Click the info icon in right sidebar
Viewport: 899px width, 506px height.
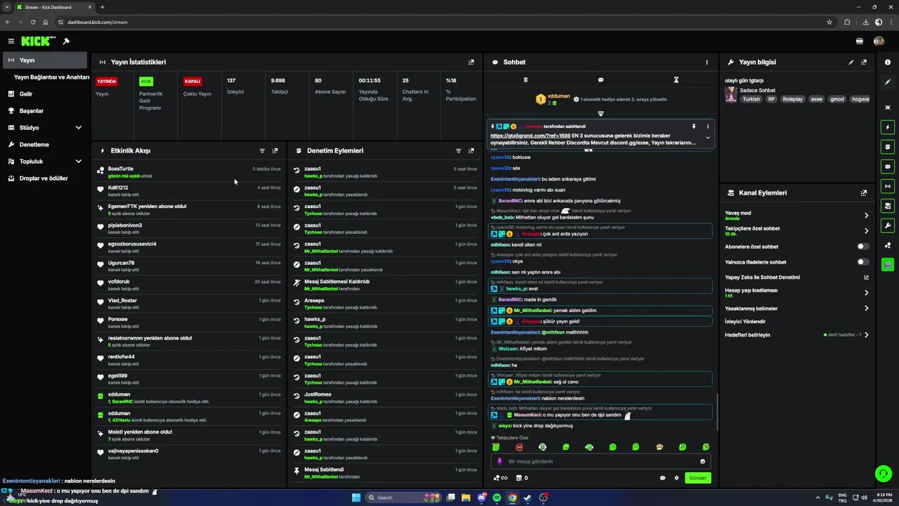click(x=888, y=62)
